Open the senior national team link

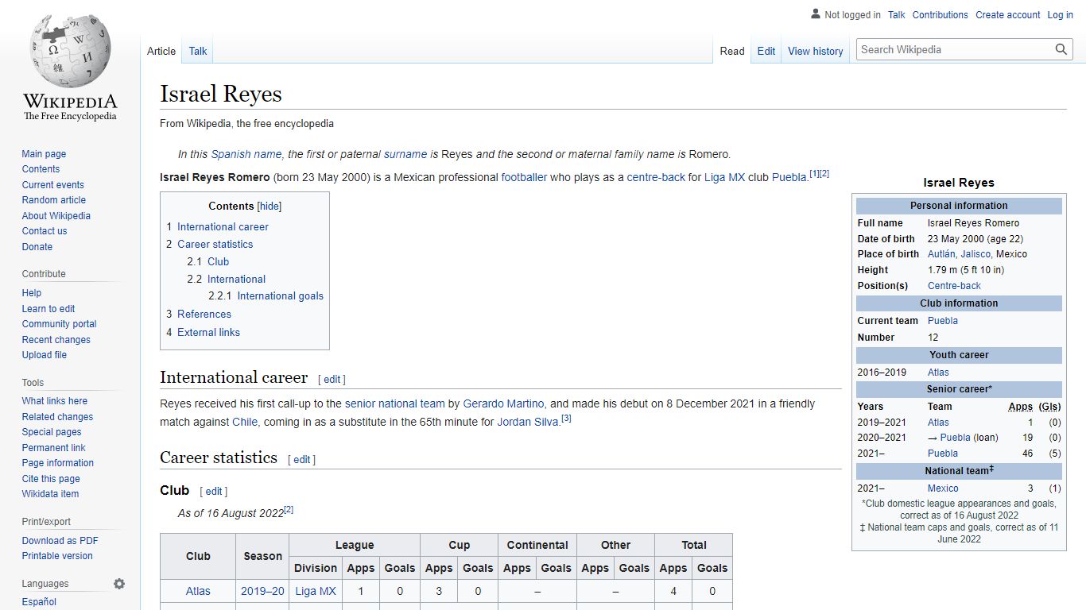click(x=395, y=404)
